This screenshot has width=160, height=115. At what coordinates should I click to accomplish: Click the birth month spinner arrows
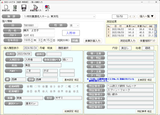[x=41, y=40]
